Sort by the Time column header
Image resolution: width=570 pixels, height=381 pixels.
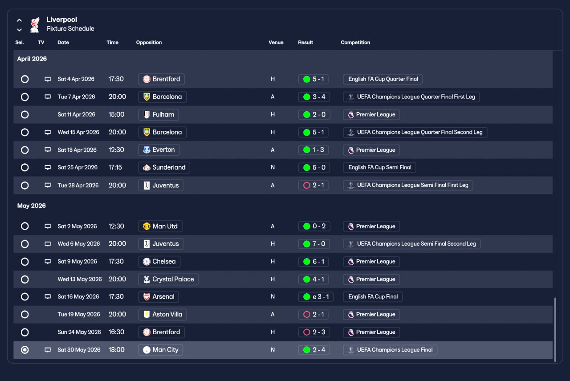113,43
